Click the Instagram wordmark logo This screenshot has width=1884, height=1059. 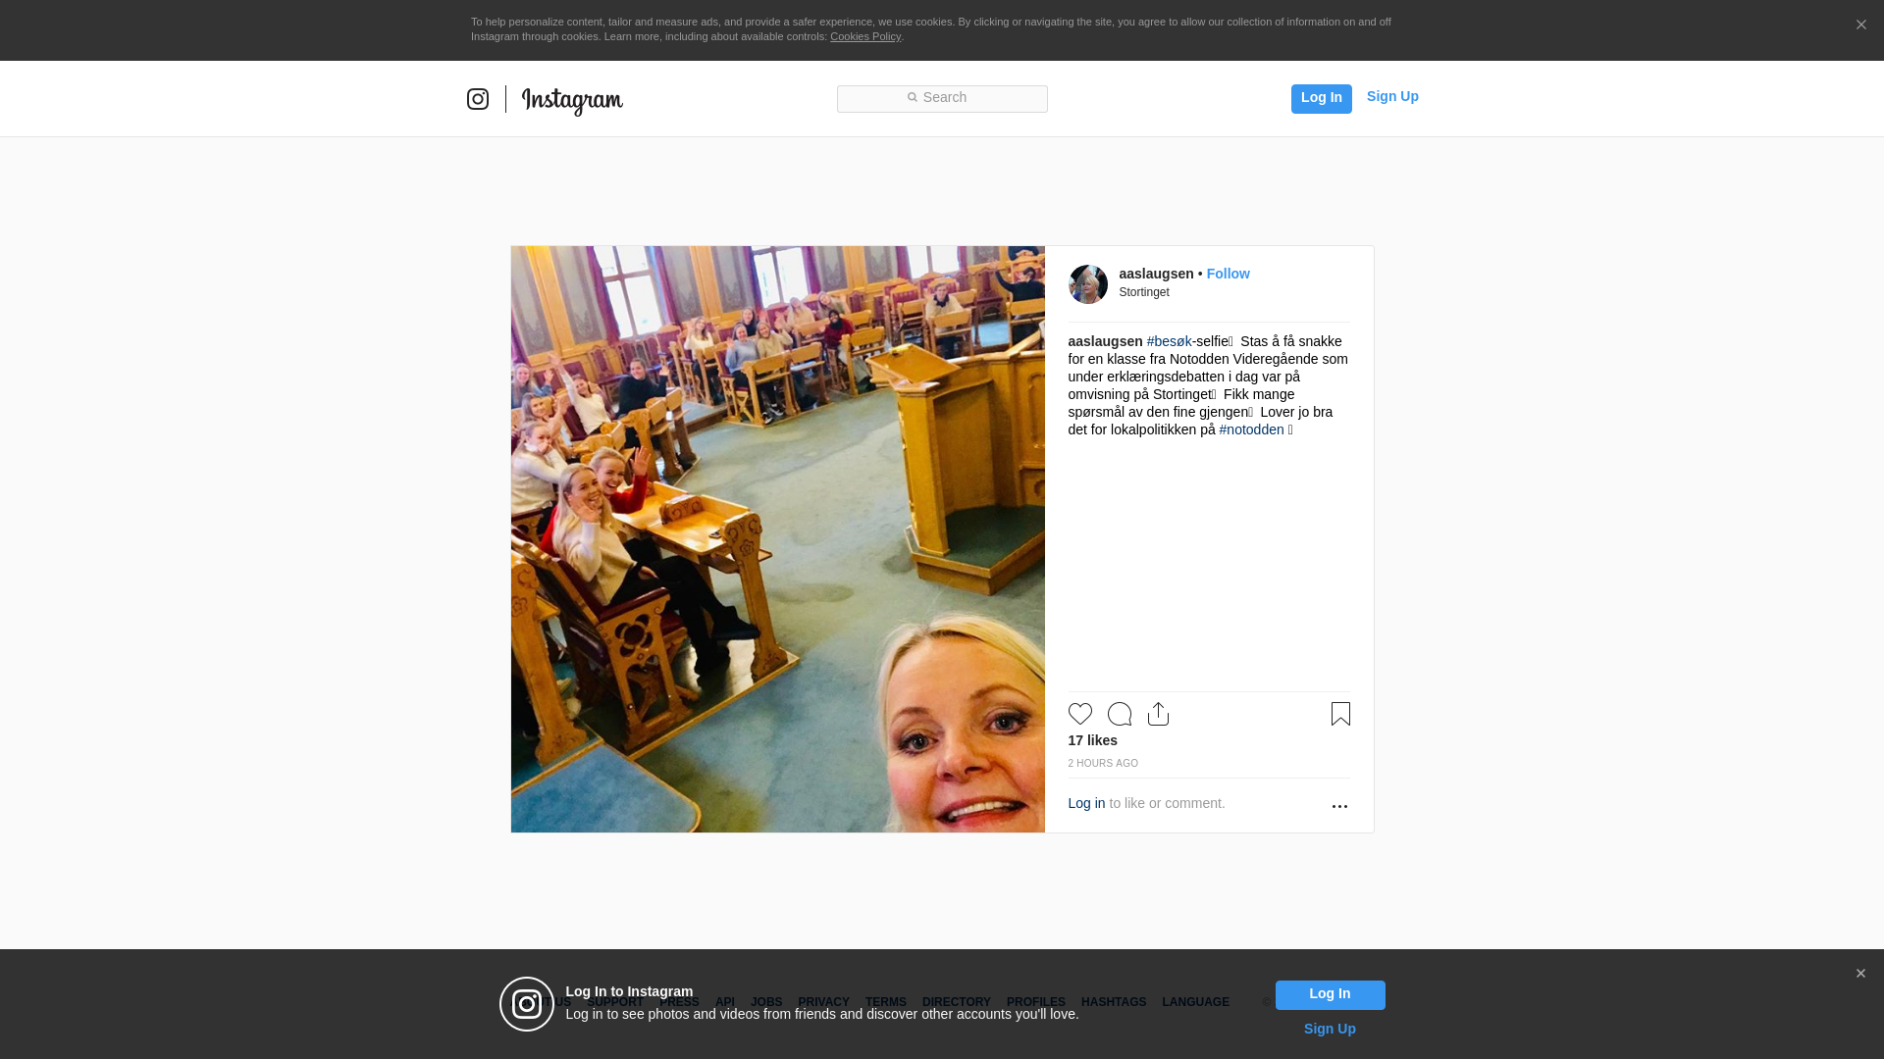pyautogui.click(x=572, y=100)
